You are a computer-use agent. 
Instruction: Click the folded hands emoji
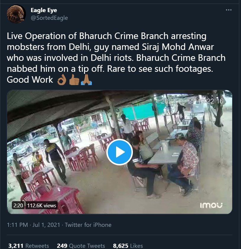tap(86, 80)
